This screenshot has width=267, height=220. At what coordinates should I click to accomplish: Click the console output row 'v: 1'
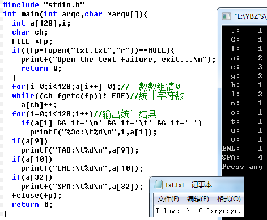[x=247, y=139]
